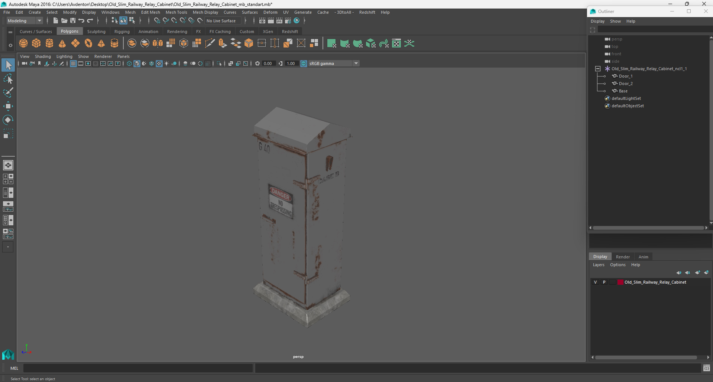Toggle use all lights in viewport
The width and height of the screenshot is (713, 382).
tap(166, 63)
